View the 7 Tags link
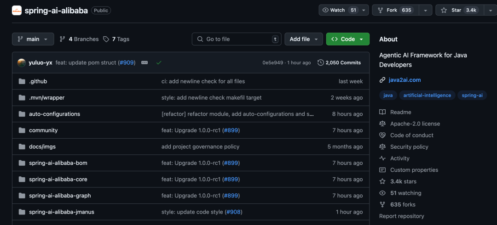 [x=116, y=39]
